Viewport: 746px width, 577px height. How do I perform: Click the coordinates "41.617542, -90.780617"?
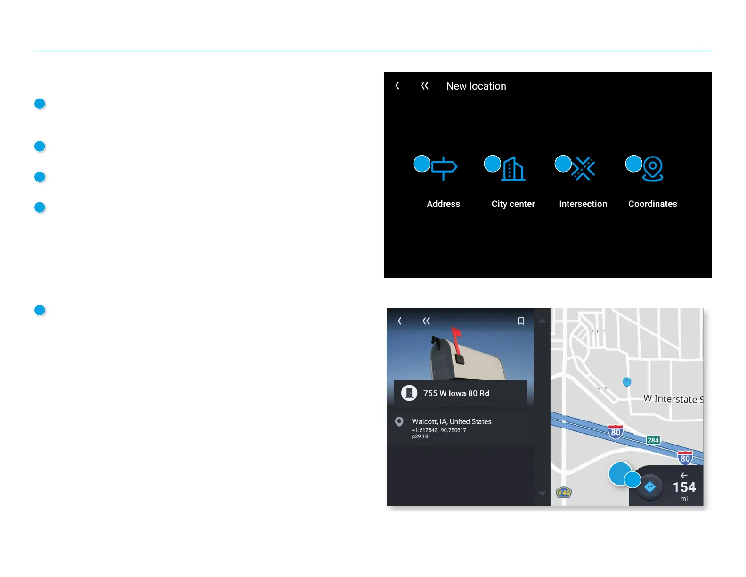pyautogui.click(x=439, y=430)
